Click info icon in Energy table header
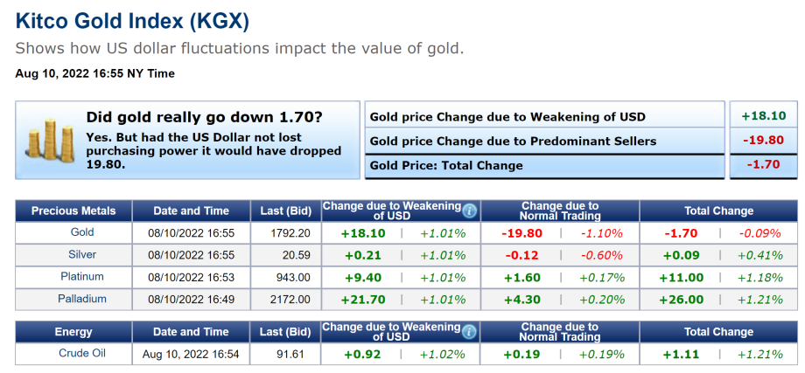 pyautogui.click(x=470, y=332)
